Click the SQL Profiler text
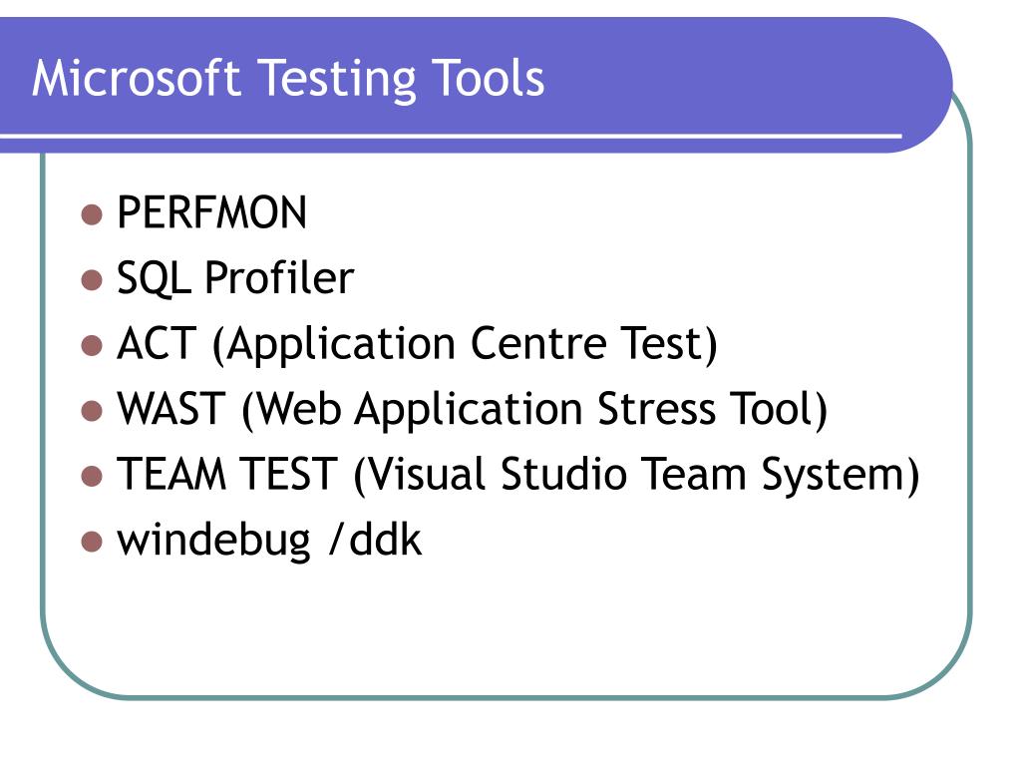Image resolution: width=1021 pixels, height=766 pixels. coord(235,279)
